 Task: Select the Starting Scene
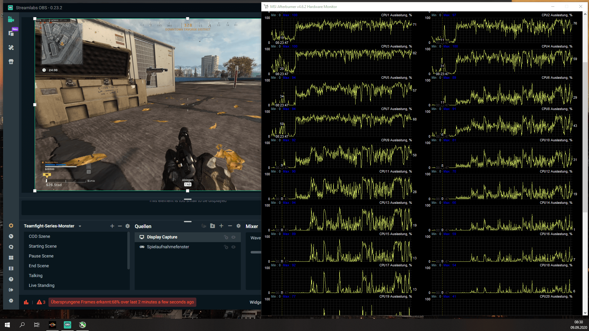tap(43, 246)
